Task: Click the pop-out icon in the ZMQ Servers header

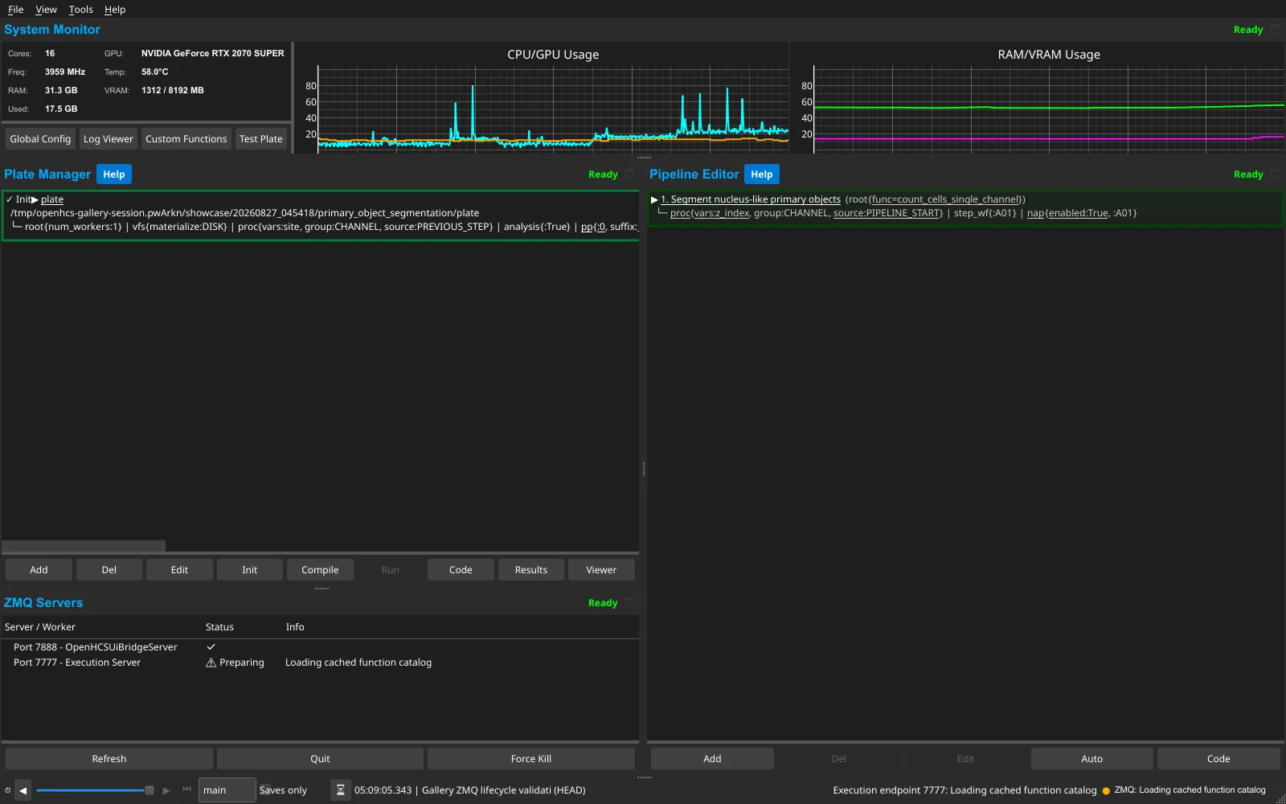Action: tap(629, 603)
